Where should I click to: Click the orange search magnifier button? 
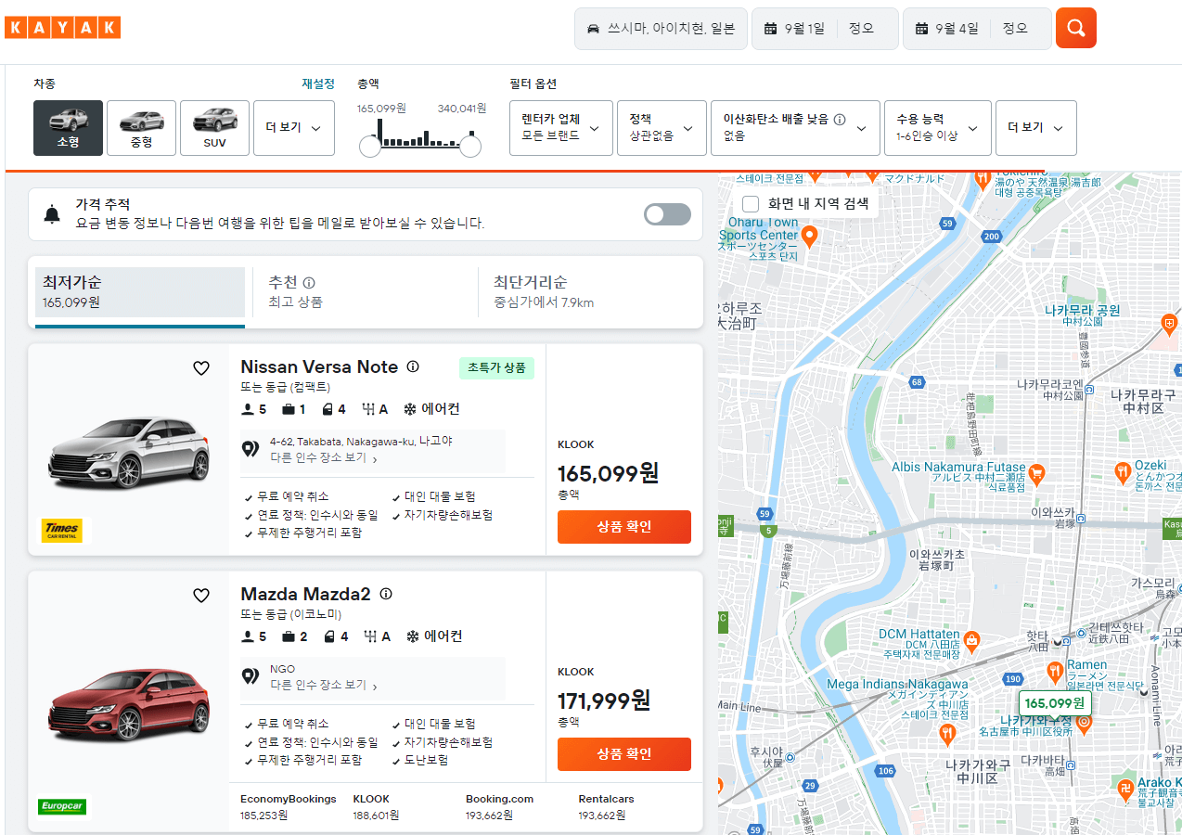point(1076,28)
